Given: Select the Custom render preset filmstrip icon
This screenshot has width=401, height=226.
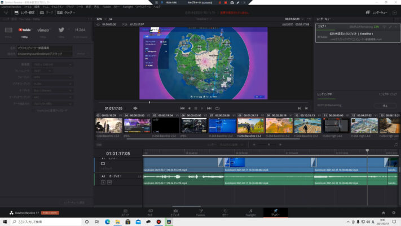Looking at the screenshot, I should point(8,30).
